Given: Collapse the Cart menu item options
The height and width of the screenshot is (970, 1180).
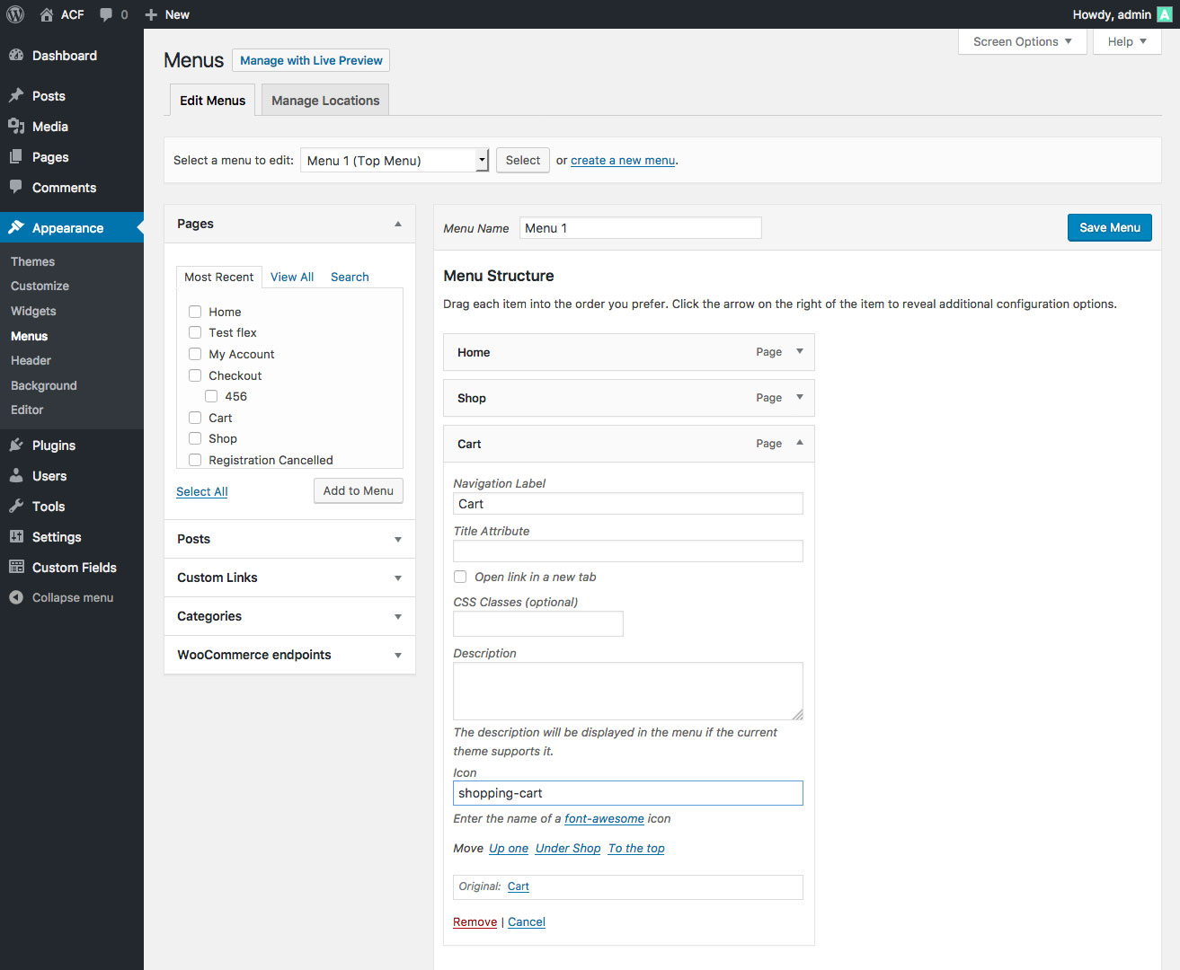Looking at the screenshot, I should (x=799, y=443).
